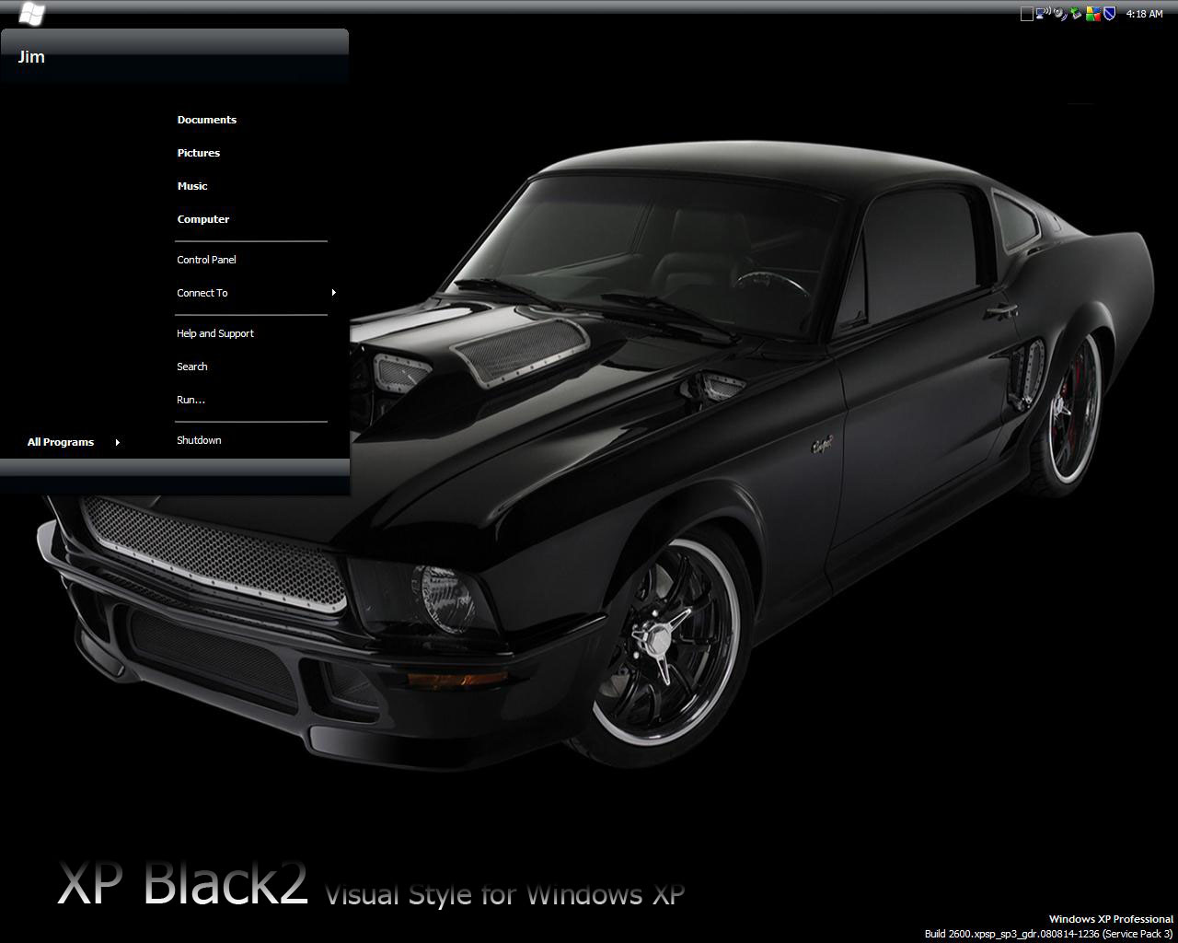Expand the All Programs arrow
Image resolution: width=1178 pixels, height=943 pixels.
[118, 442]
